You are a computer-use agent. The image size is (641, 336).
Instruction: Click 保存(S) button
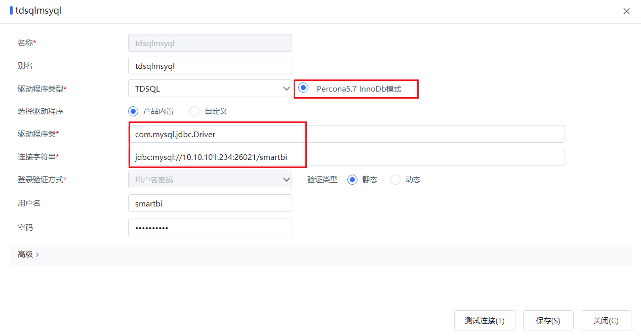coord(548,321)
